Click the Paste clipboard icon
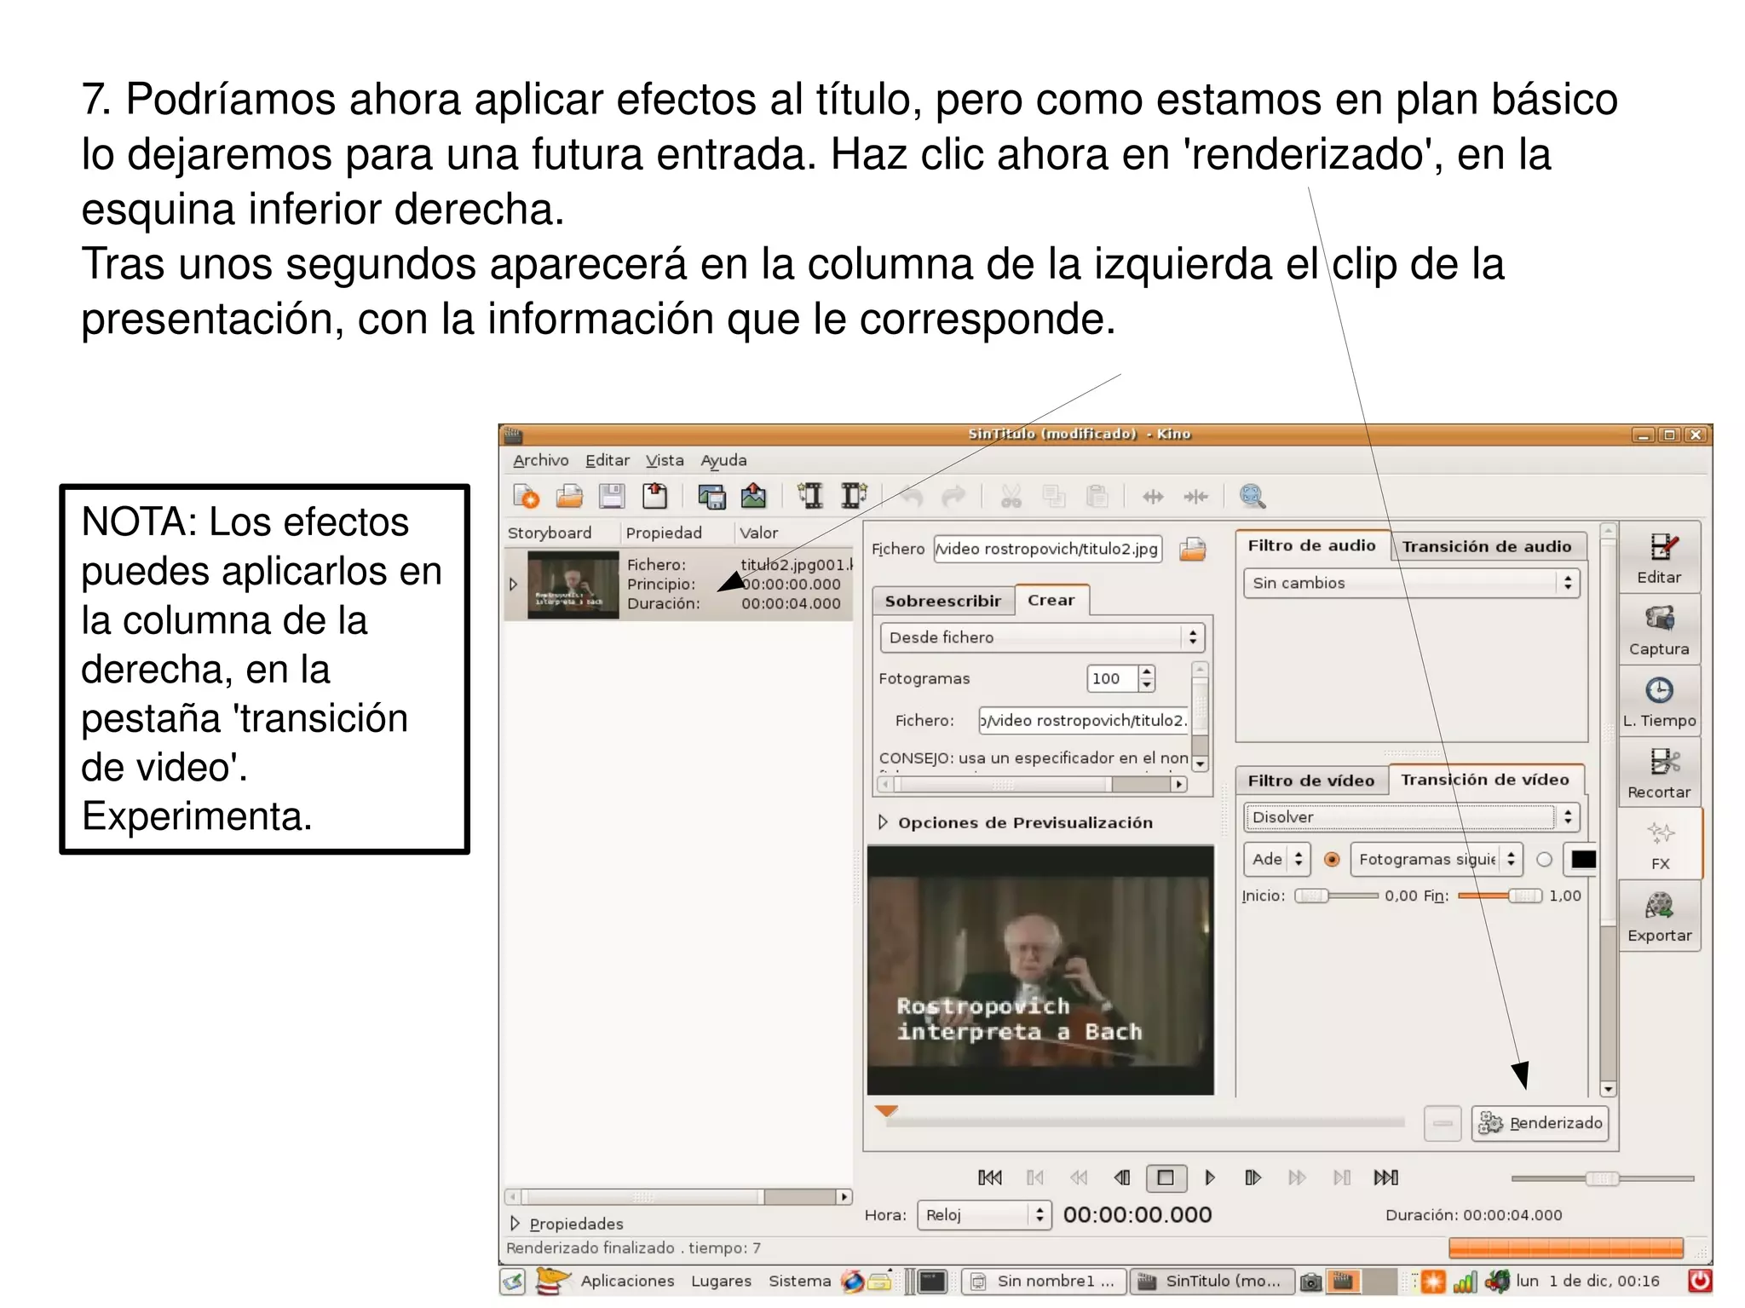The image size is (1745, 1308). pyautogui.click(x=1097, y=496)
